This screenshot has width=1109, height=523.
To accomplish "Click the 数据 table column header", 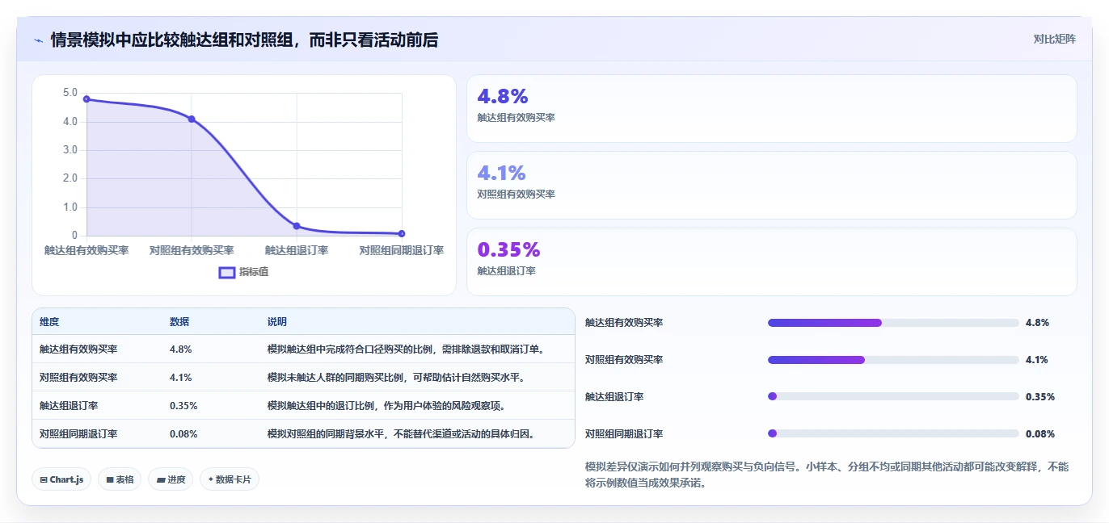I will pyautogui.click(x=179, y=322).
